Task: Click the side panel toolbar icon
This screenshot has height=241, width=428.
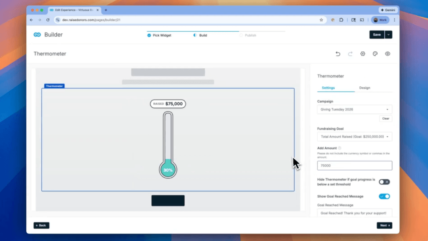Action: click(354, 20)
